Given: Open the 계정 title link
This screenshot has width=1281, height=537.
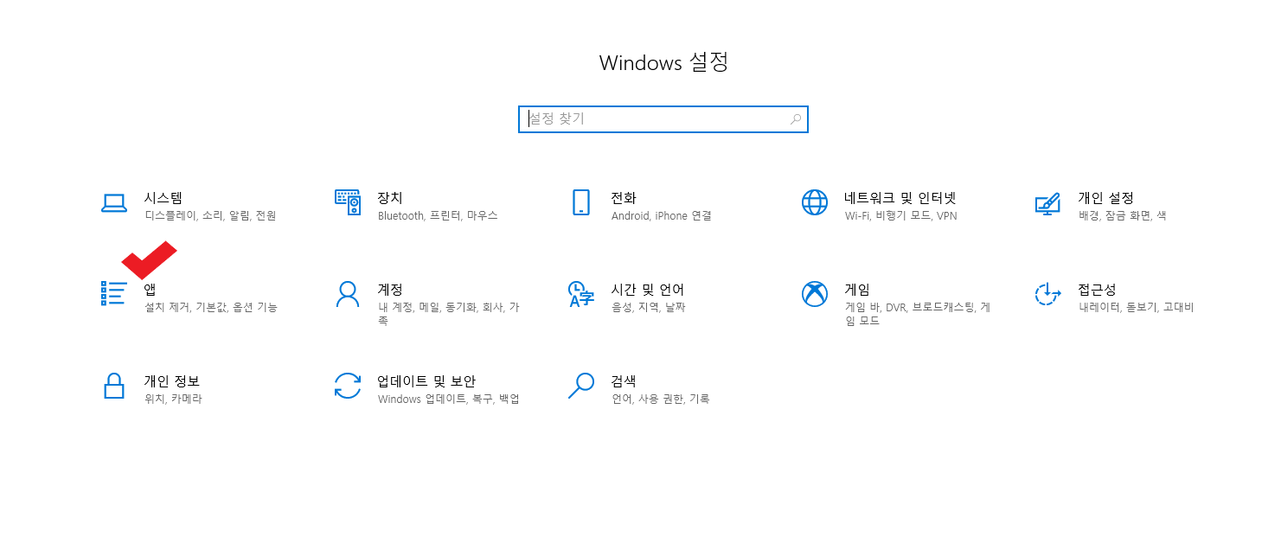Looking at the screenshot, I should point(390,290).
